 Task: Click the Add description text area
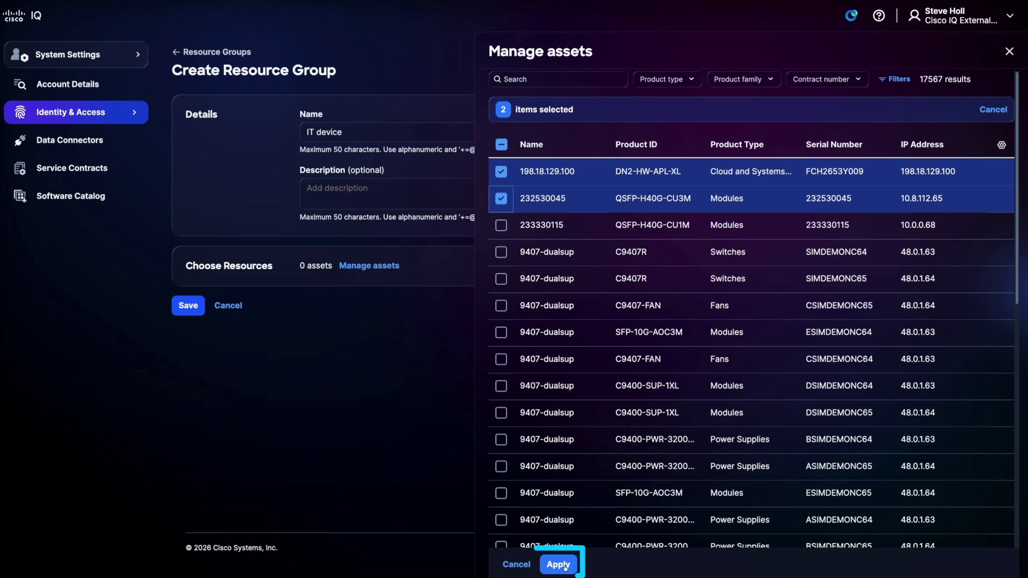(387, 194)
